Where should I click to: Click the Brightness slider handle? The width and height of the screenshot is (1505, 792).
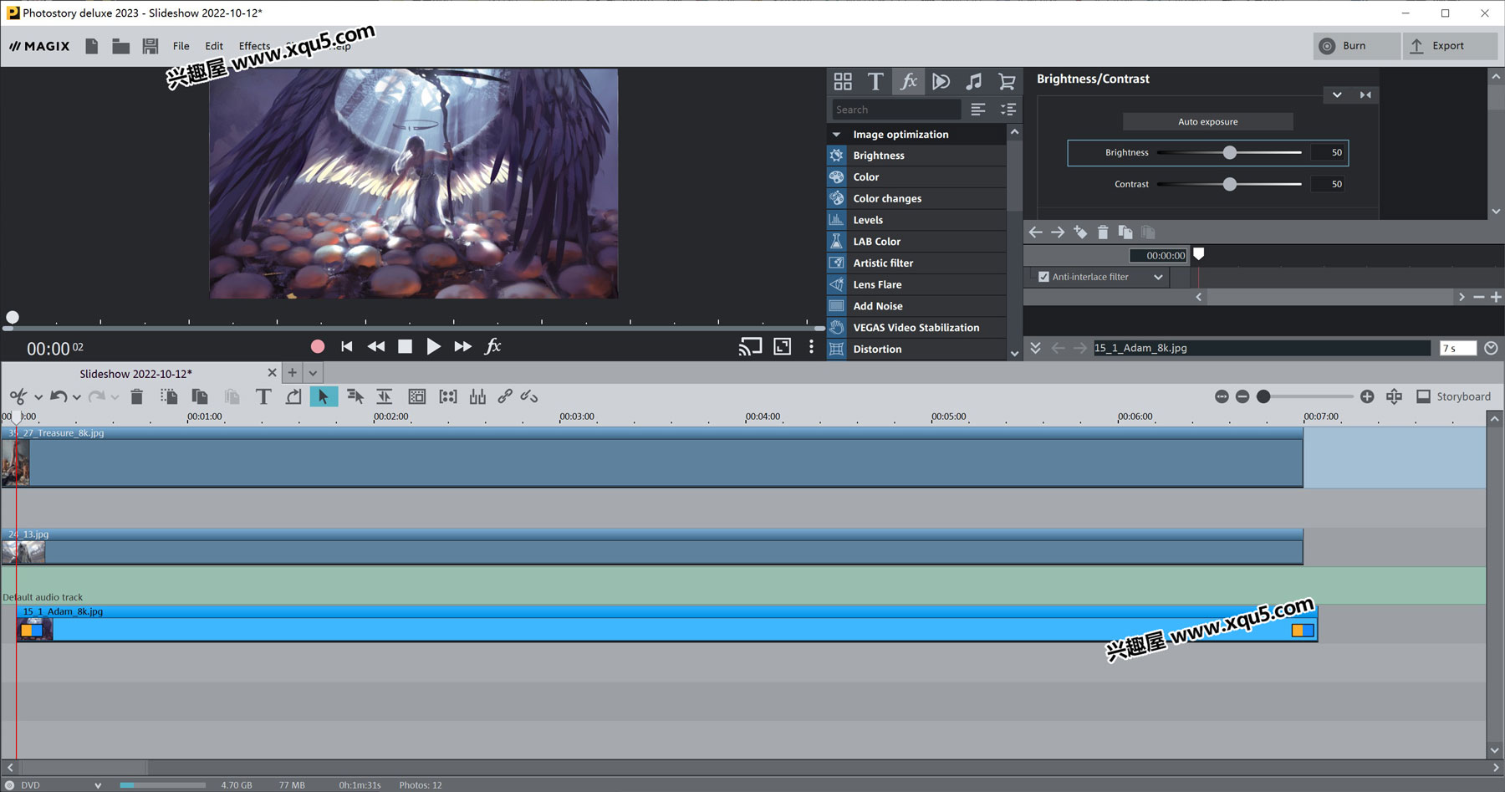[x=1229, y=152]
